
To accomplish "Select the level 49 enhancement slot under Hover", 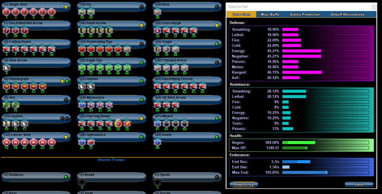I will [157, 142].
